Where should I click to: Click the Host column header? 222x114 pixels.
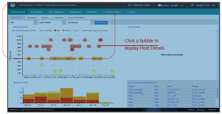[x=169, y=86]
